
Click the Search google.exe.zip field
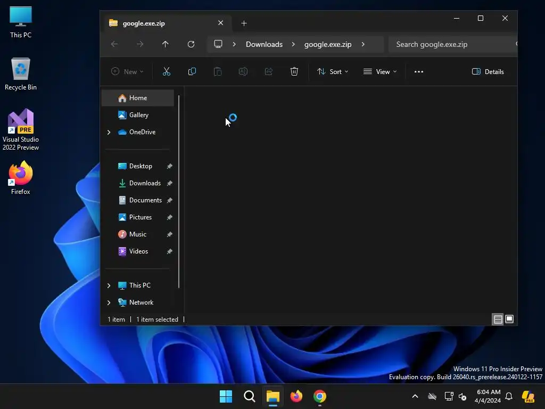click(x=452, y=44)
